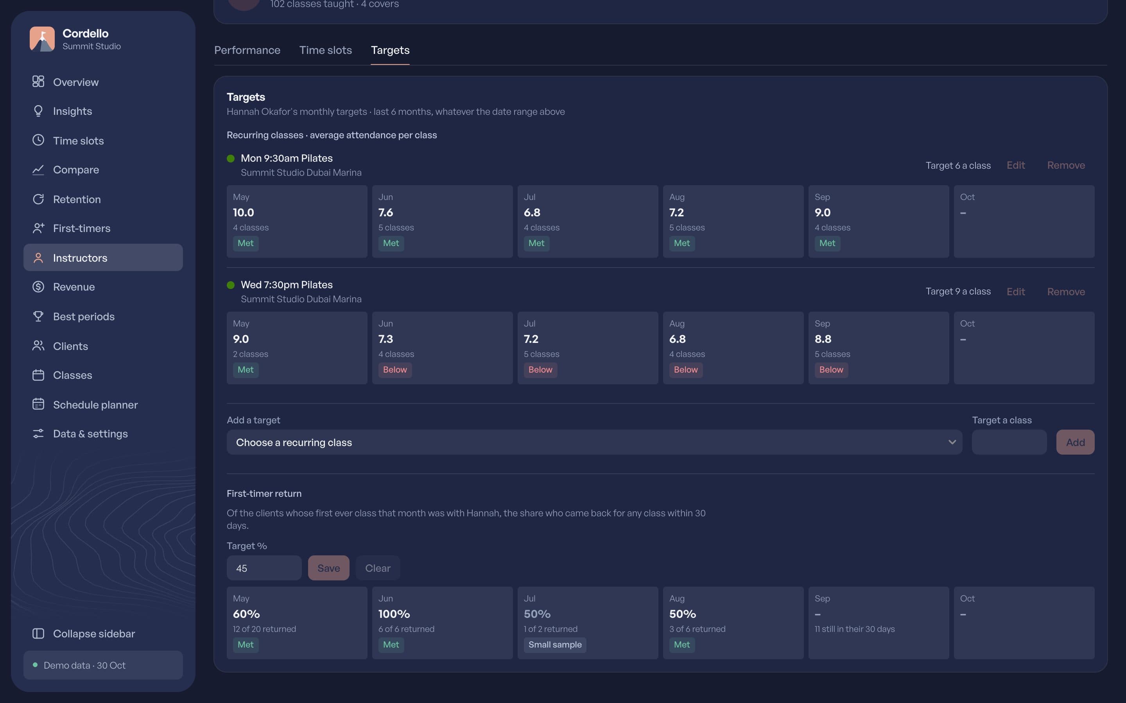Remove the Wed 7:30pm Pilates target
Viewport: 1126px width, 703px height.
pos(1066,292)
